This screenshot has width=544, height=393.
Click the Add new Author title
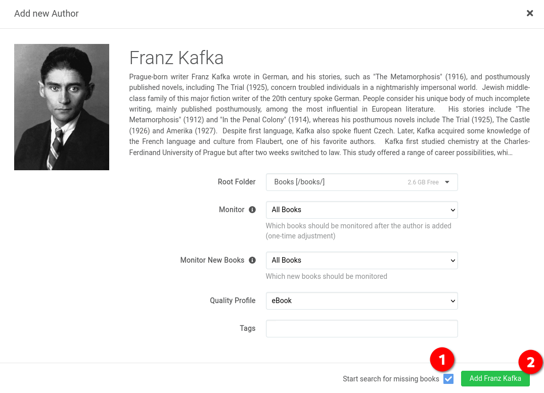point(47,14)
